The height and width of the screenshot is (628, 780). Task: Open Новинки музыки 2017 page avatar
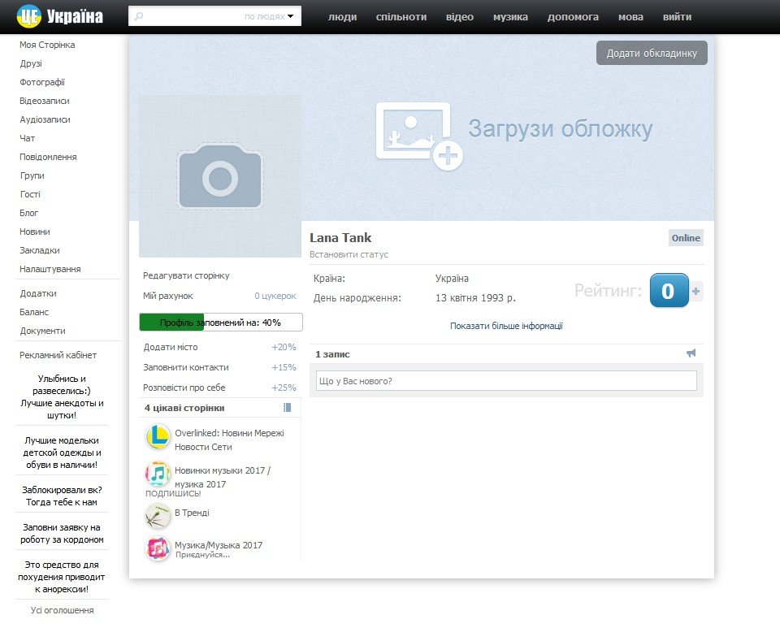click(x=158, y=474)
